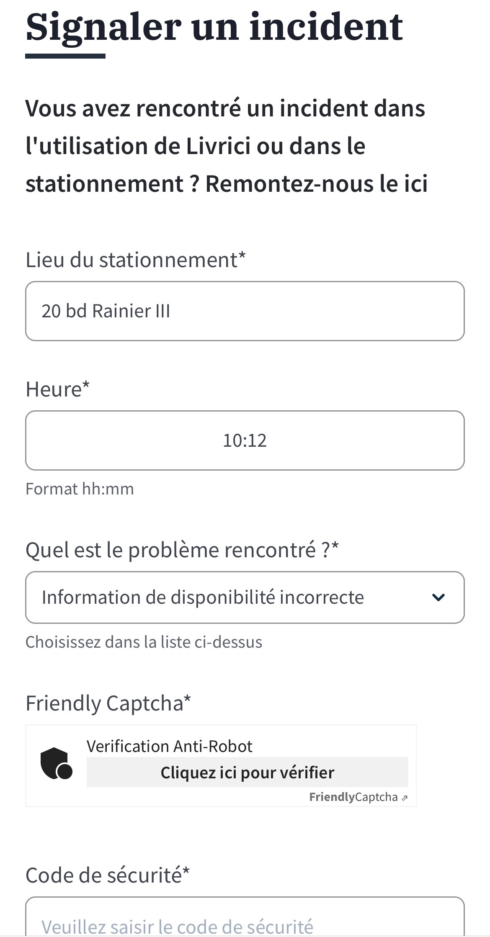490x937 pixels.
Task: Click the '20 bd Rainier III' address text
Action: click(x=106, y=311)
